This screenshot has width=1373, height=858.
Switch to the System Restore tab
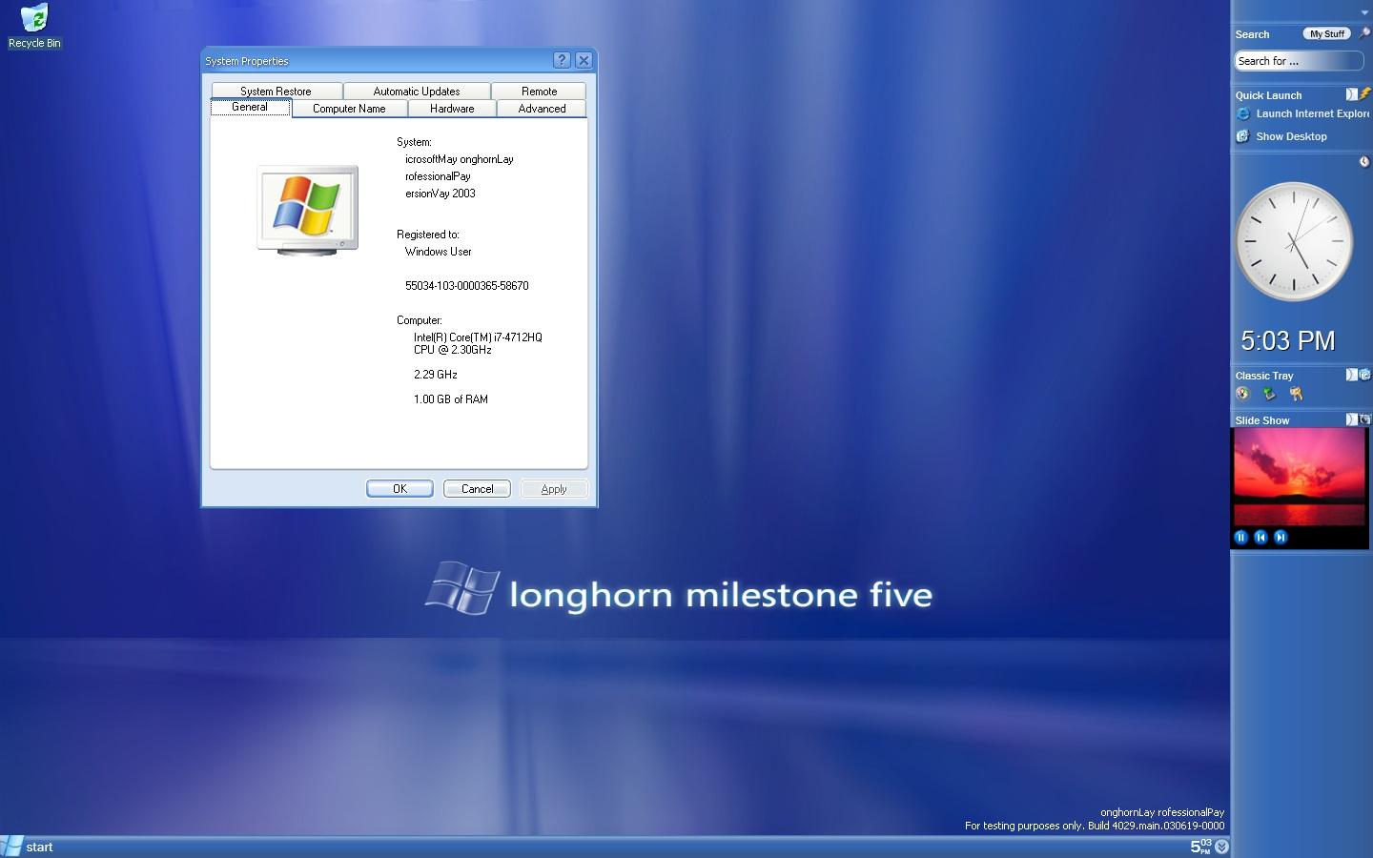pos(276,92)
